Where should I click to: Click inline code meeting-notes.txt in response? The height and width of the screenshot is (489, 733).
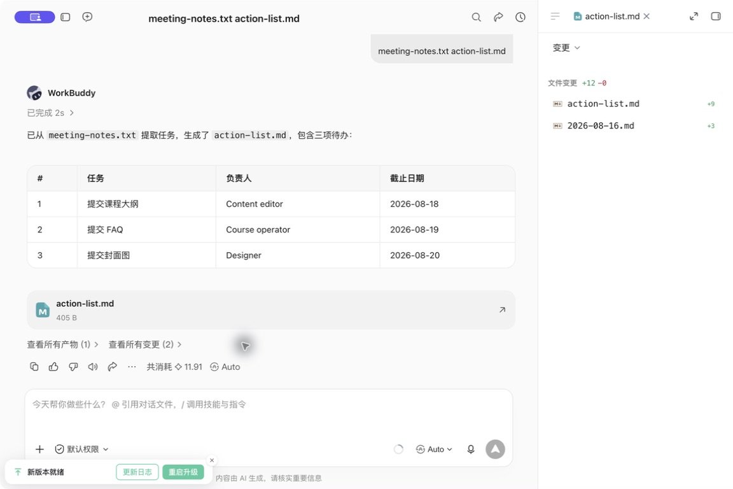[92, 135]
